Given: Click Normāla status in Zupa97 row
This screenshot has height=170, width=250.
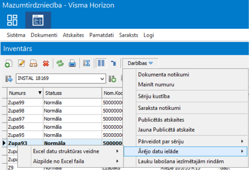Looking at the screenshot, I should pos(72,119).
